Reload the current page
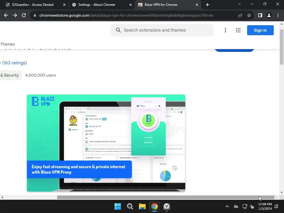 pos(24,16)
